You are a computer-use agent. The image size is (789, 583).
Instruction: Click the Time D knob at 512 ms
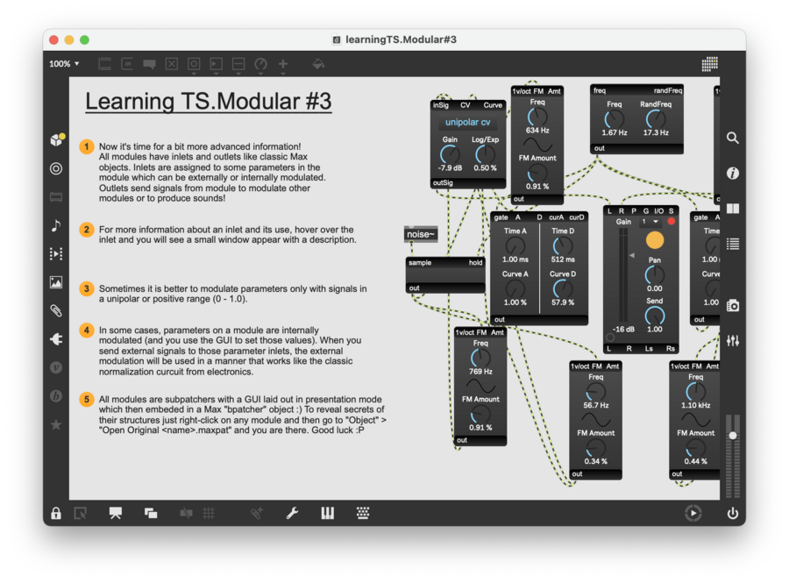pyautogui.click(x=563, y=246)
